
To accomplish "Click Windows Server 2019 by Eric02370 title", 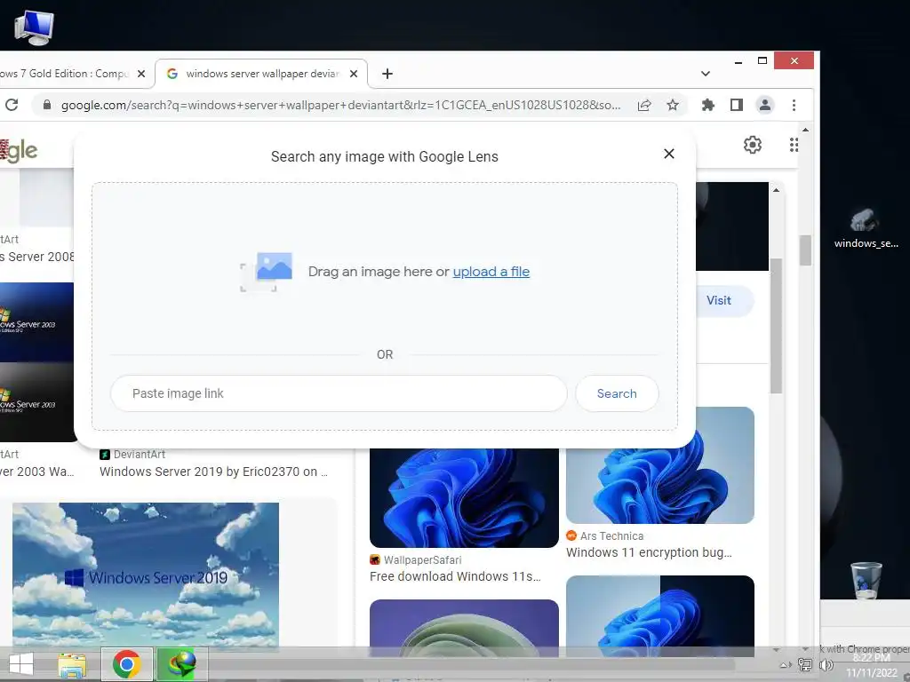I will click(213, 472).
